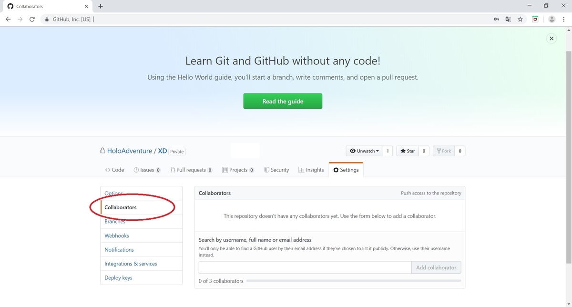Click the page vertical scrollbar
This screenshot has height=307, width=572.
click(x=568, y=157)
